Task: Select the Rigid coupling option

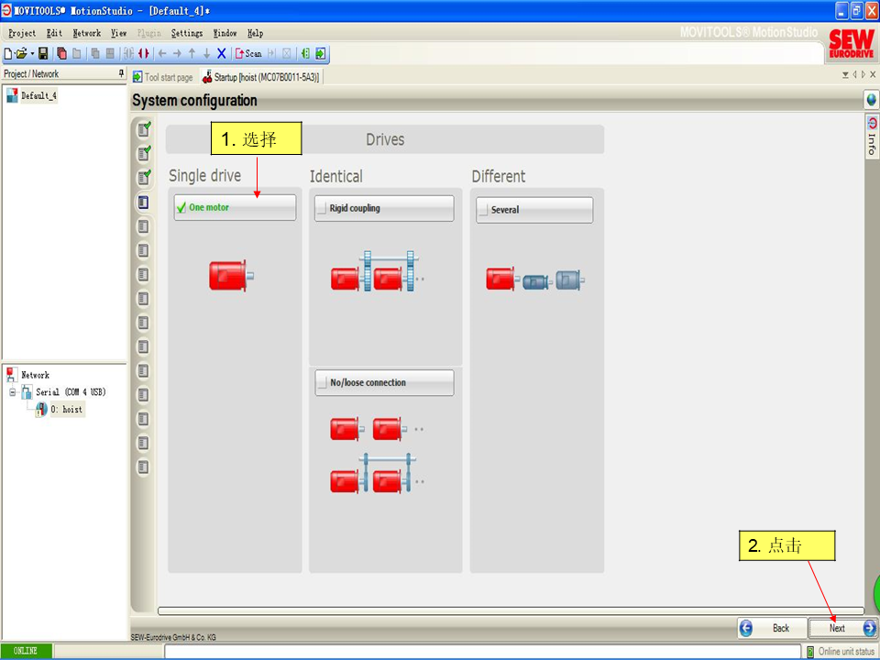Action: (x=383, y=208)
